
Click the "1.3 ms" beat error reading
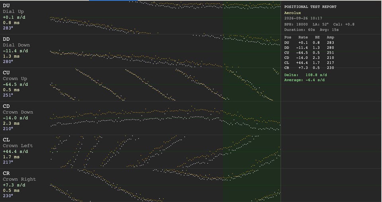(x=11, y=56)
